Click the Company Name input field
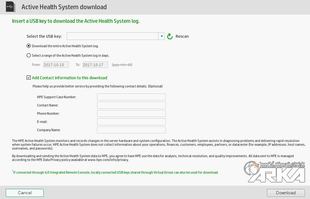This screenshot has height=199, width=310. coord(131,130)
